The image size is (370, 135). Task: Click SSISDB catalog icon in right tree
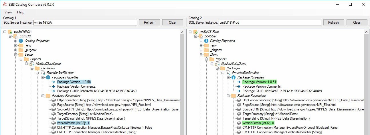pos(201,36)
